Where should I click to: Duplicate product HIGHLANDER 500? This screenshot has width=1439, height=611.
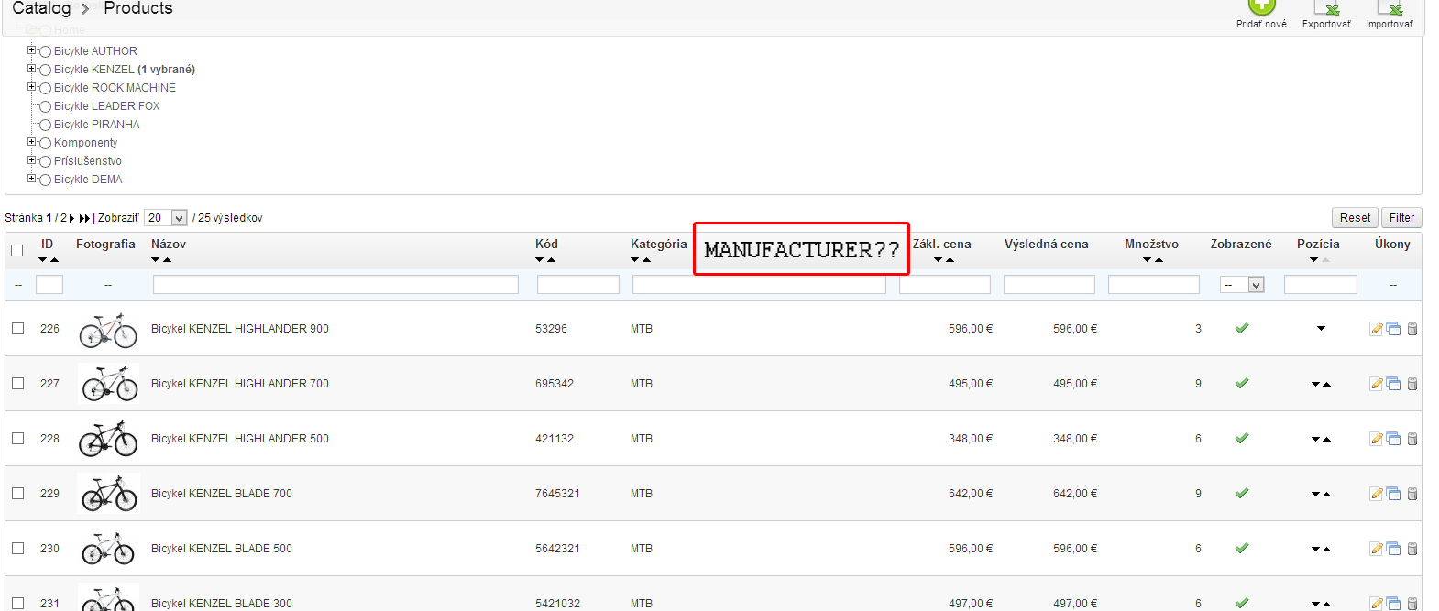coord(1393,439)
